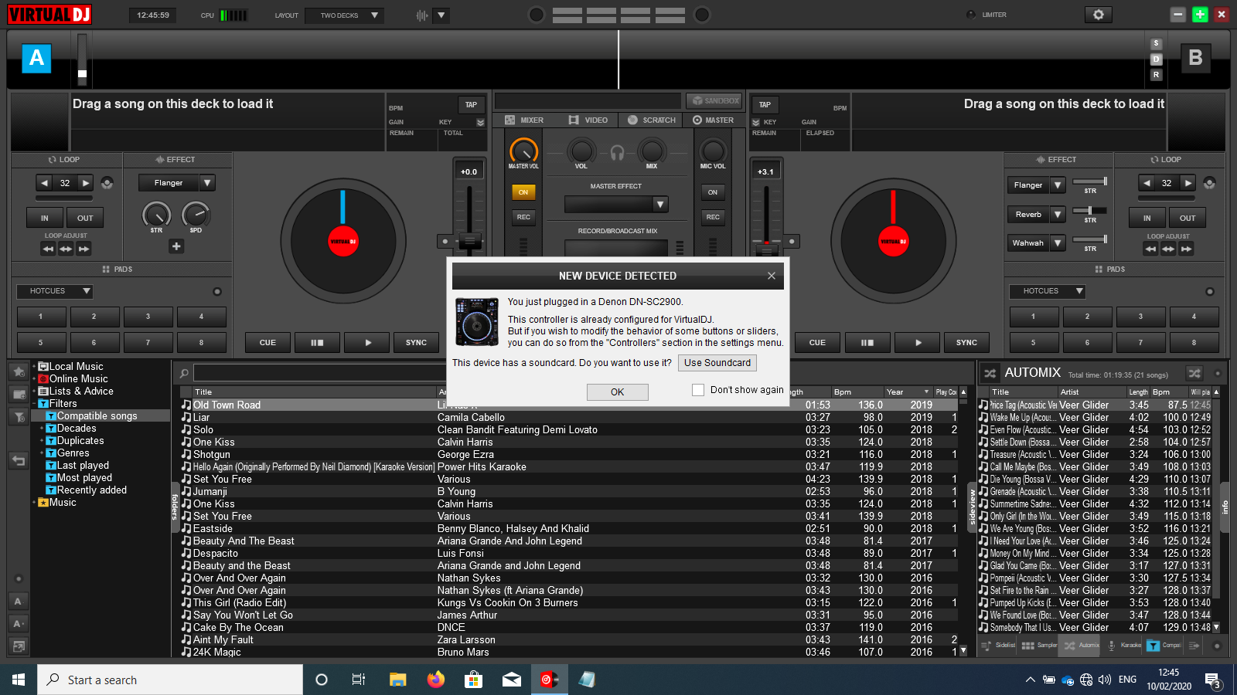The height and width of the screenshot is (695, 1237).
Task: Click the back arrow icon in browser sidebar
Action: [x=19, y=461]
